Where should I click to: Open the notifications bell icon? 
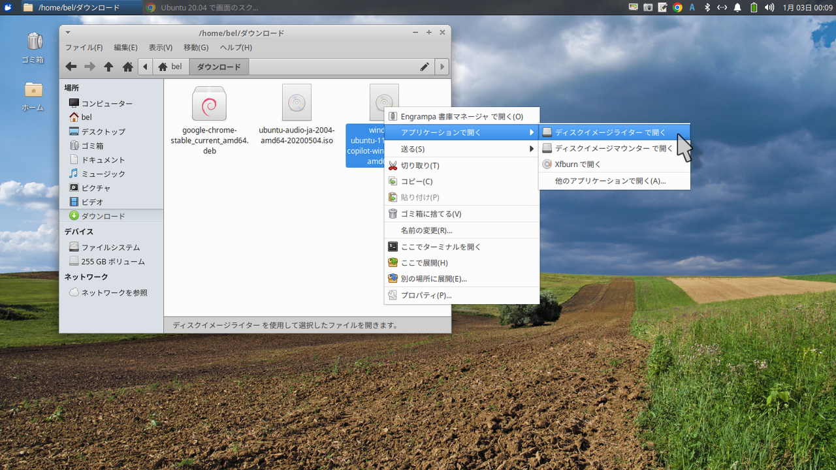pyautogui.click(x=737, y=8)
